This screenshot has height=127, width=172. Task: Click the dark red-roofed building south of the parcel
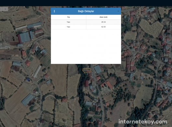87,83
